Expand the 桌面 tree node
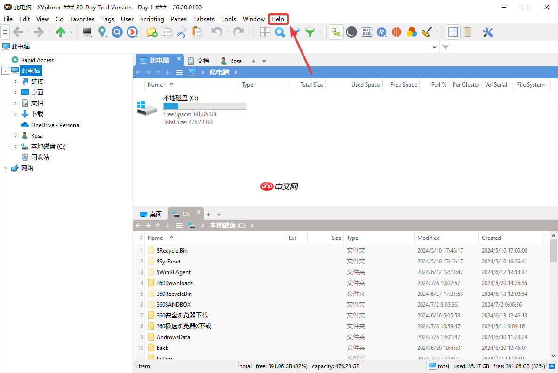Viewport: 558px width, 373px height. tap(16, 92)
